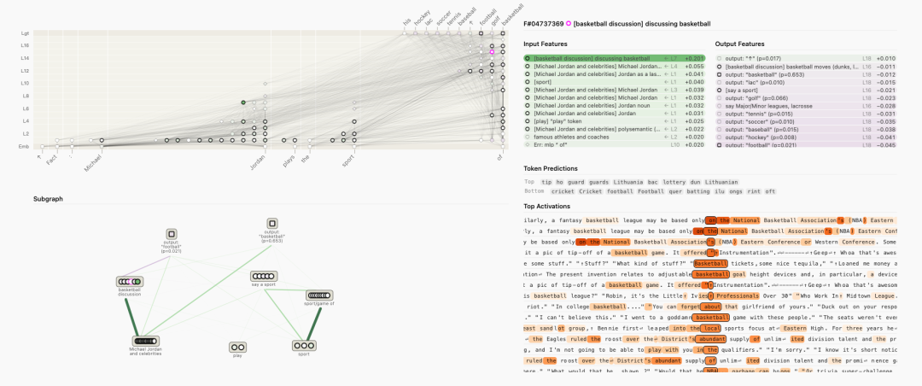
Task: Click the 'play' supernode in subgraph
Action: click(x=237, y=347)
